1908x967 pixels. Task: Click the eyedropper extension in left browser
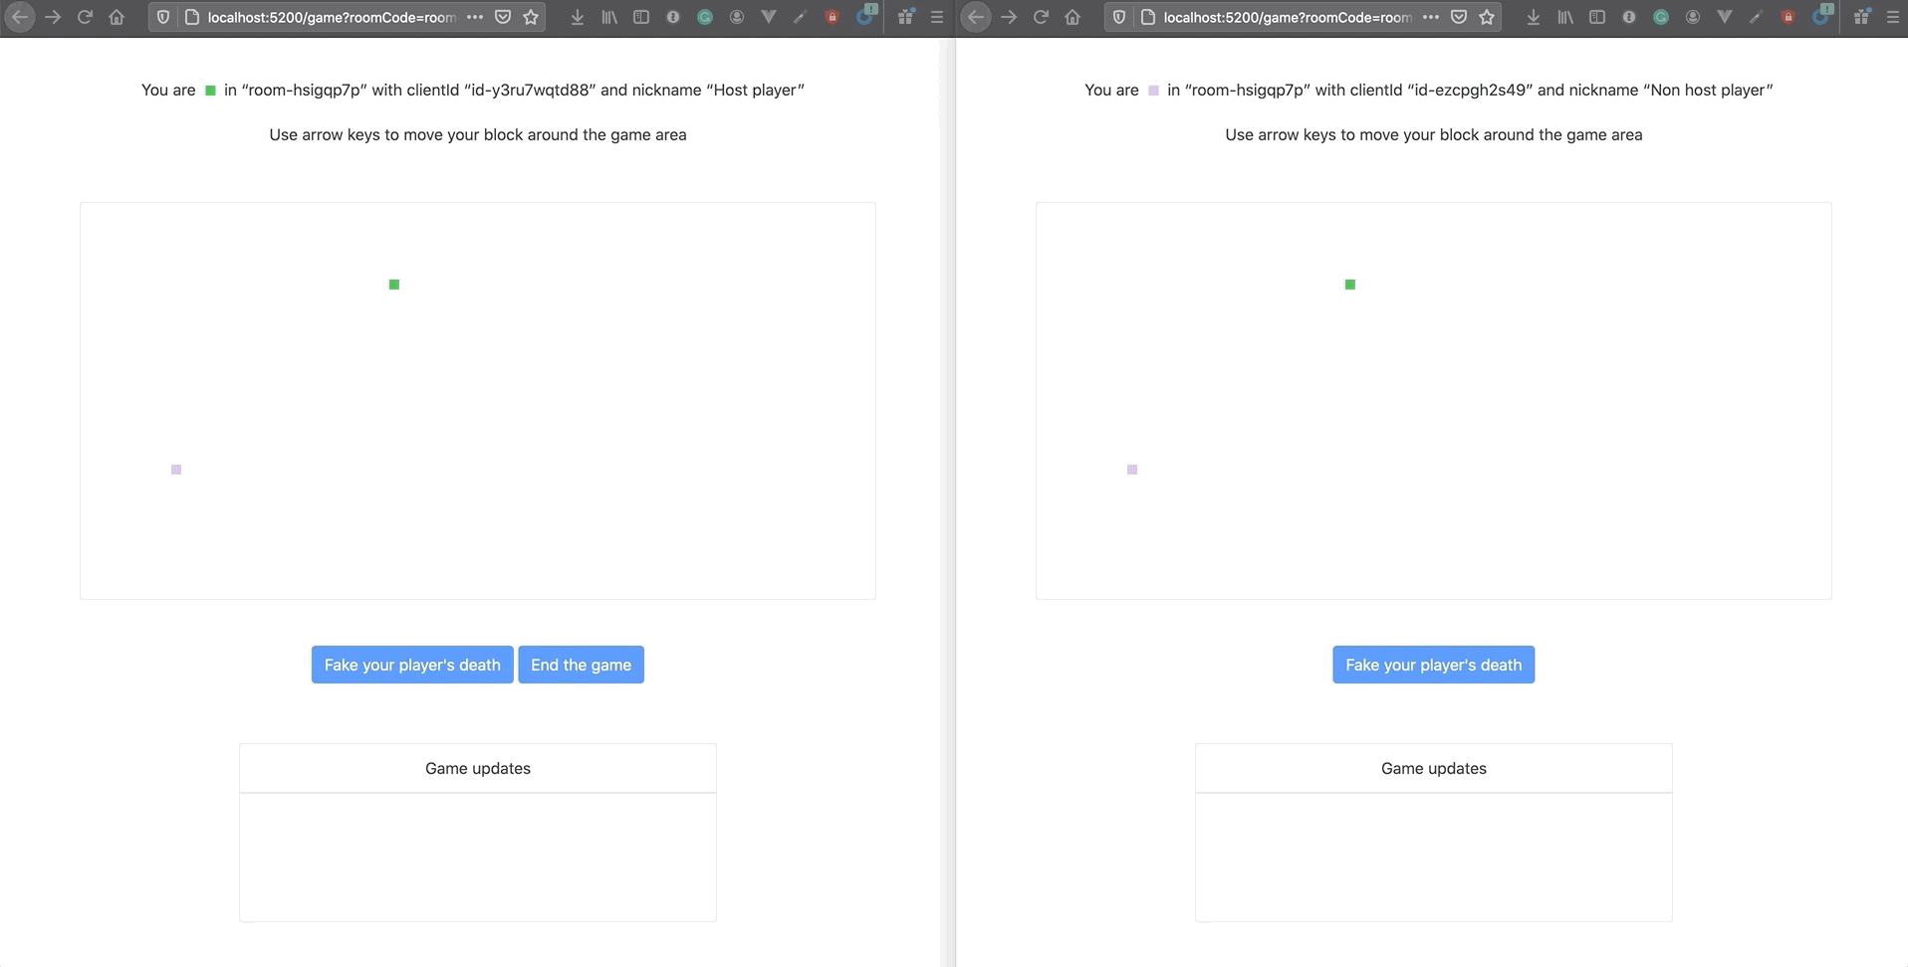tap(800, 17)
